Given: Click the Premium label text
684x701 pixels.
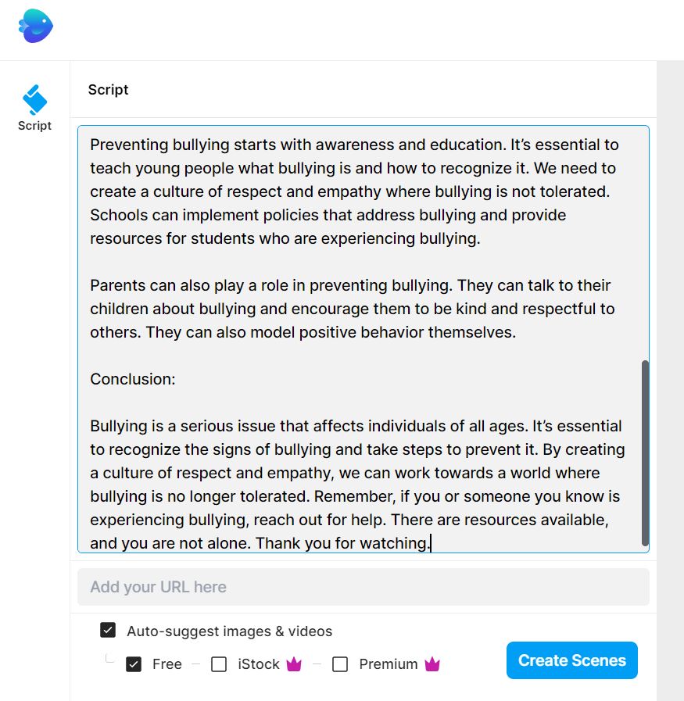Looking at the screenshot, I should [x=389, y=664].
